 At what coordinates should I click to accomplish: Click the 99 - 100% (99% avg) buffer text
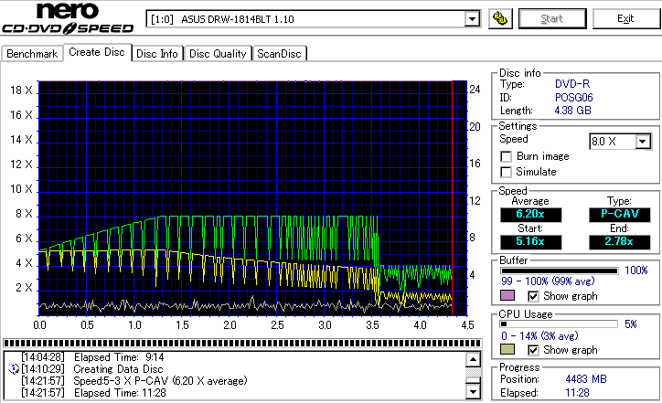[x=548, y=281]
